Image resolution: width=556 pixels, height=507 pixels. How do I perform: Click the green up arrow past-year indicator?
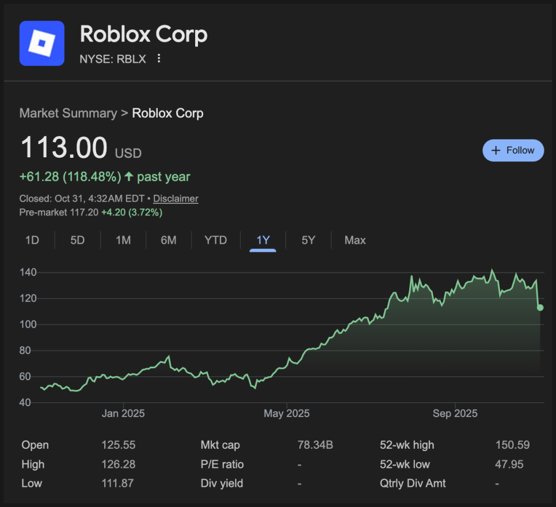click(128, 176)
